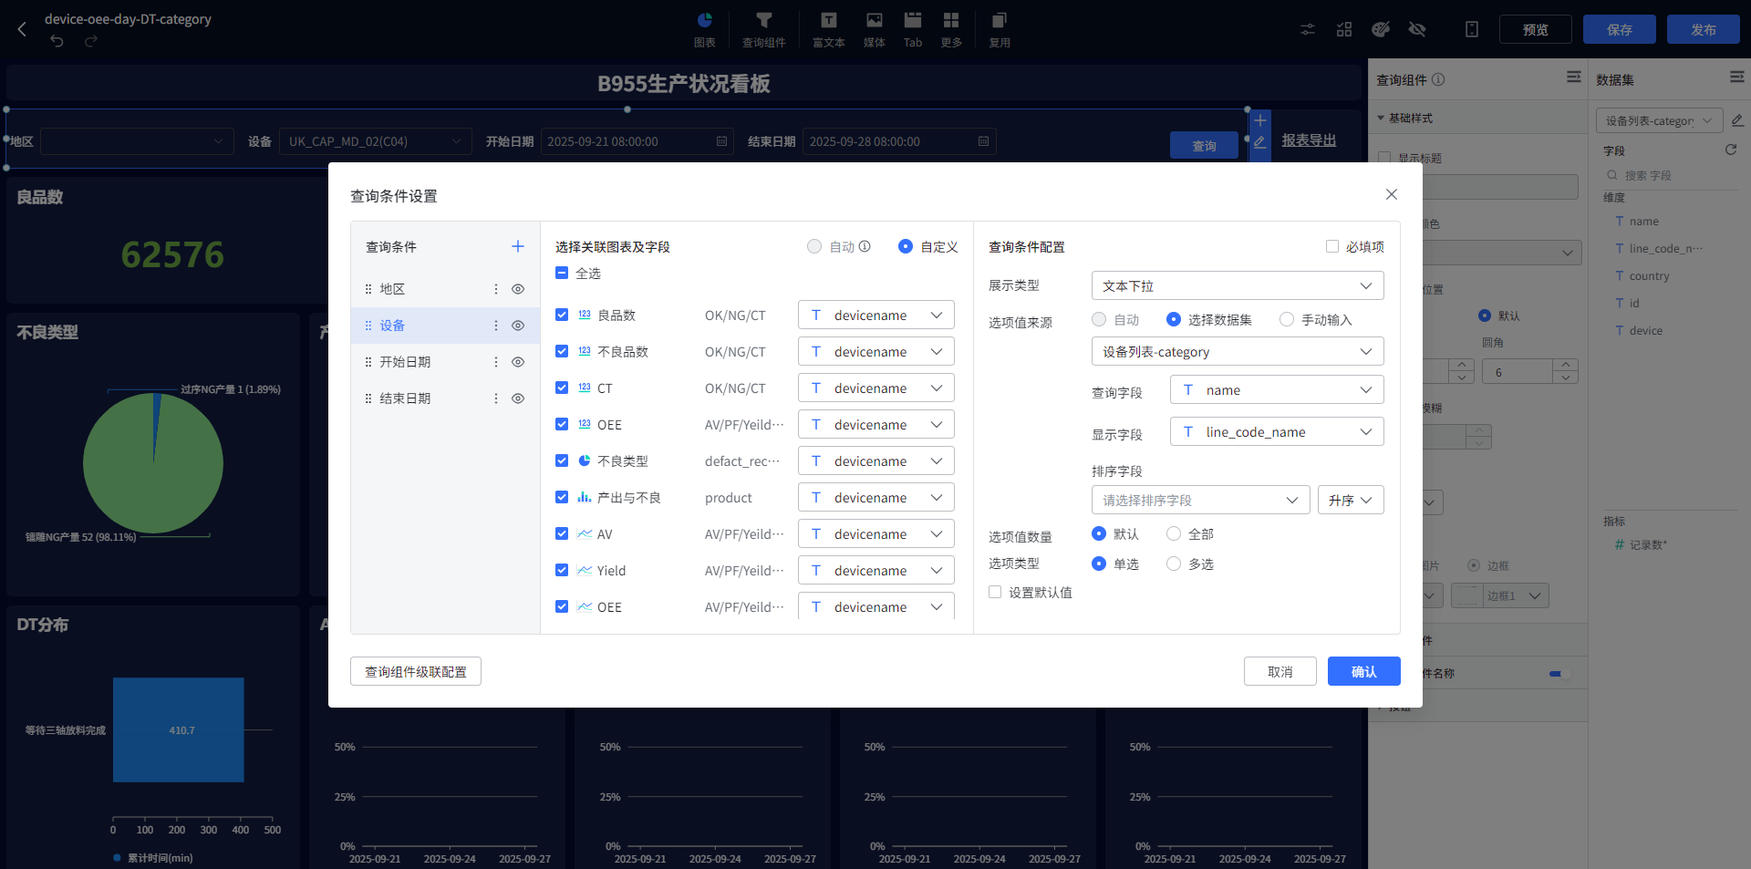
Task: Open the 媒体 media component menu
Action: click(874, 29)
